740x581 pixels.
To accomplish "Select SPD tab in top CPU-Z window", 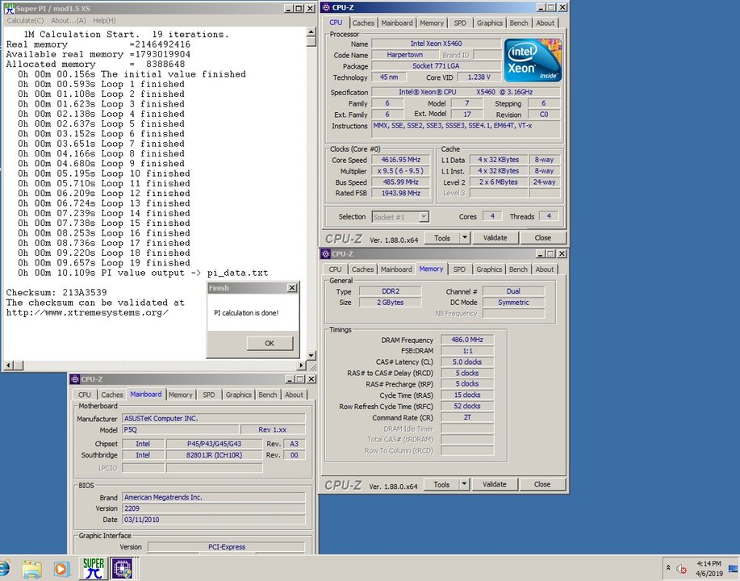I will pyautogui.click(x=460, y=23).
